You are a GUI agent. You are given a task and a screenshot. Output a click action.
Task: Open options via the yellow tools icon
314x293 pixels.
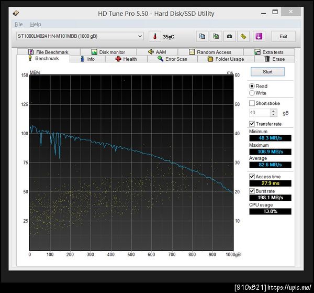pos(243,37)
